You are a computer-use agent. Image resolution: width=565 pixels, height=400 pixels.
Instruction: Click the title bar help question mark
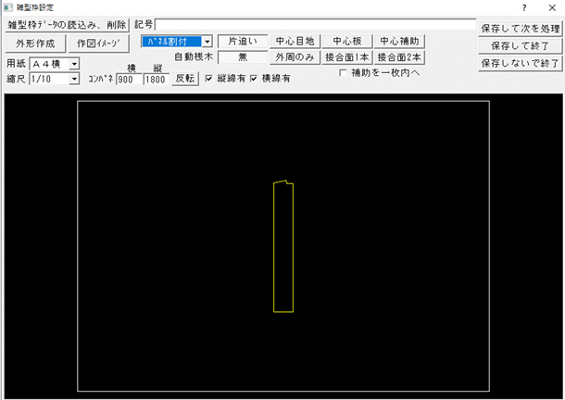coord(525,6)
